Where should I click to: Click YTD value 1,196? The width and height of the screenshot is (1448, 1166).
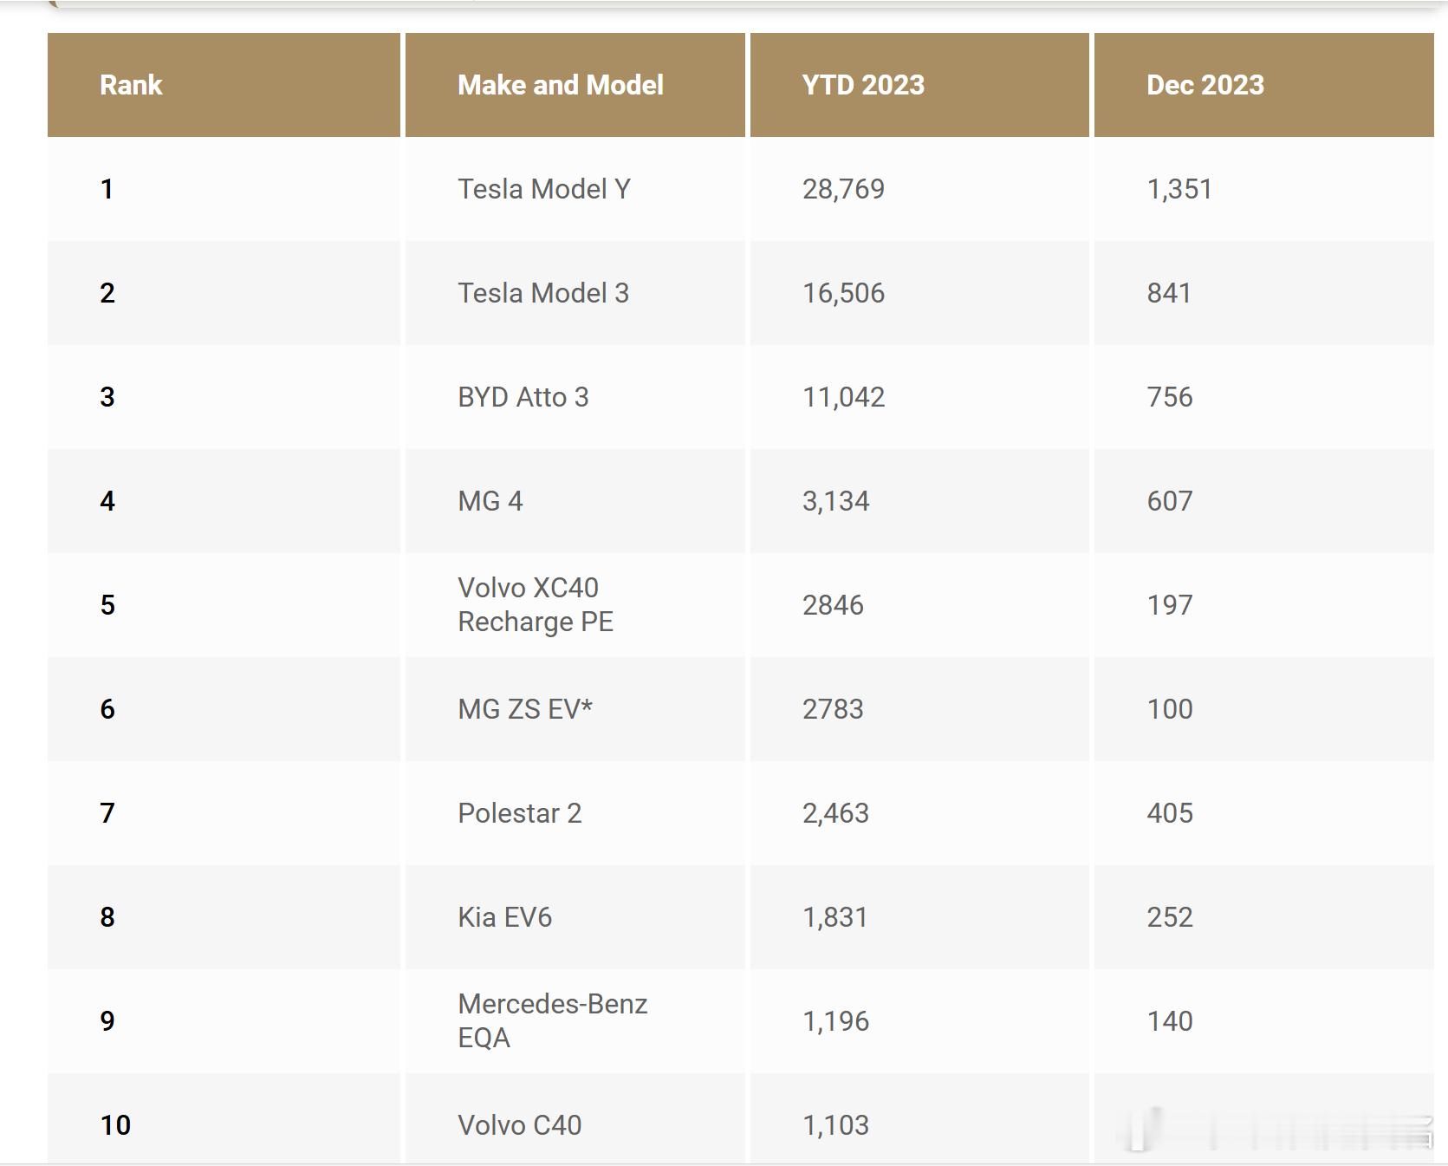pyautogui.click(x=835, y=1021)
